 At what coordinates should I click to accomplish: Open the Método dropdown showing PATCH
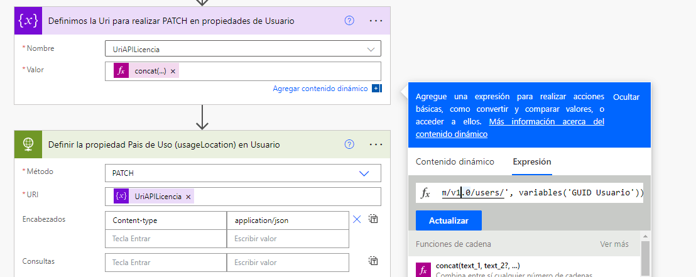coord(364,173)
